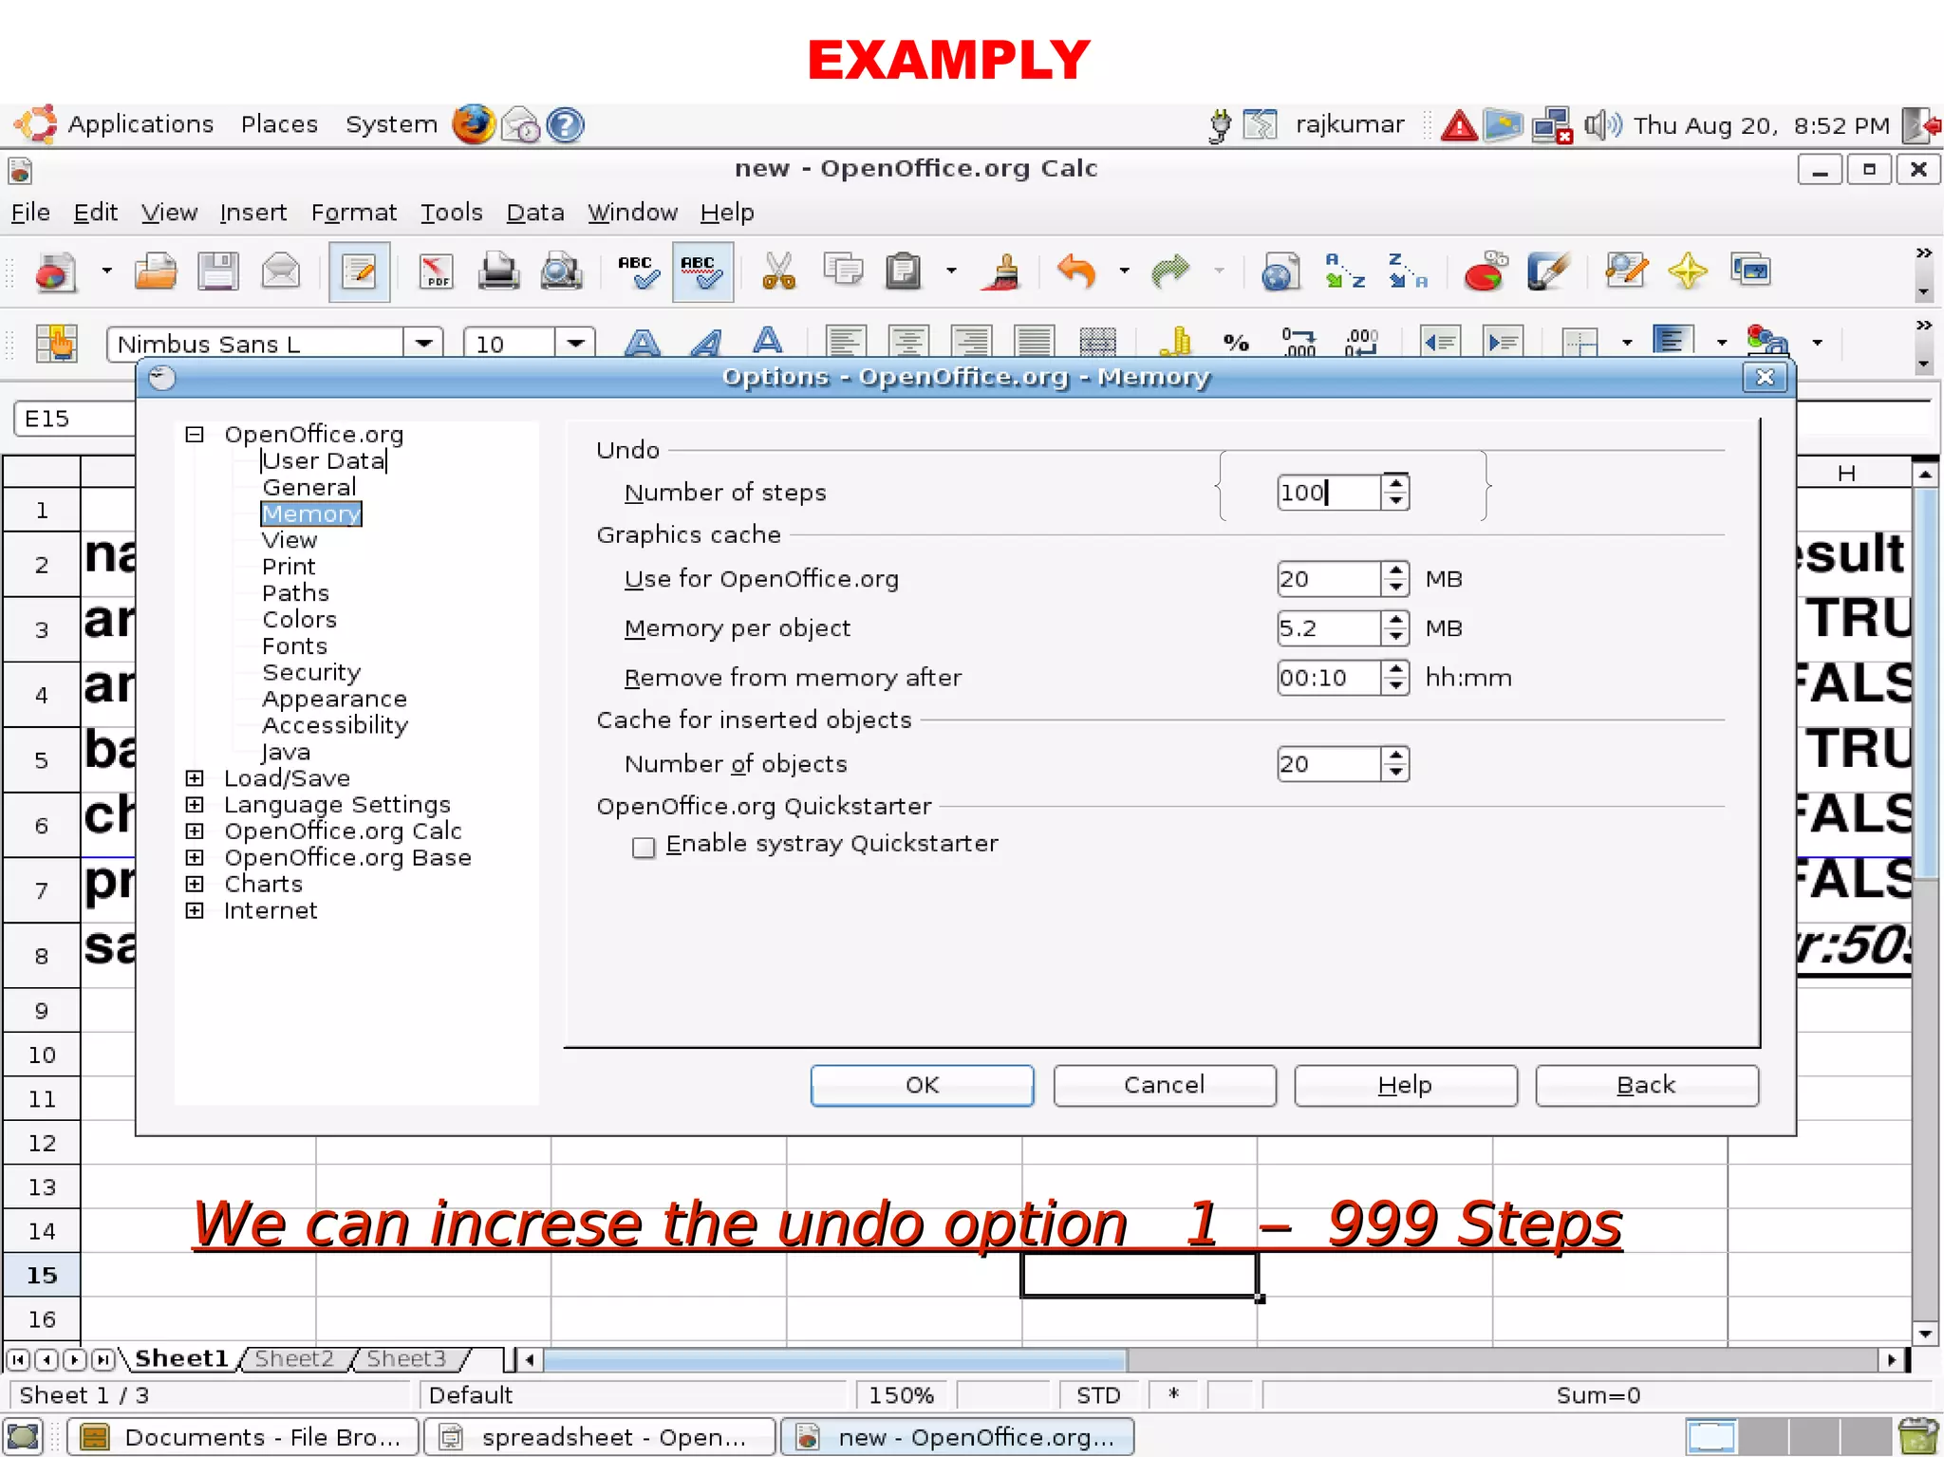Image resolution: width=1944 pixels, height=1457 pixels.
Task: Open the Paste options dropdown arrow
Action: 951,271
